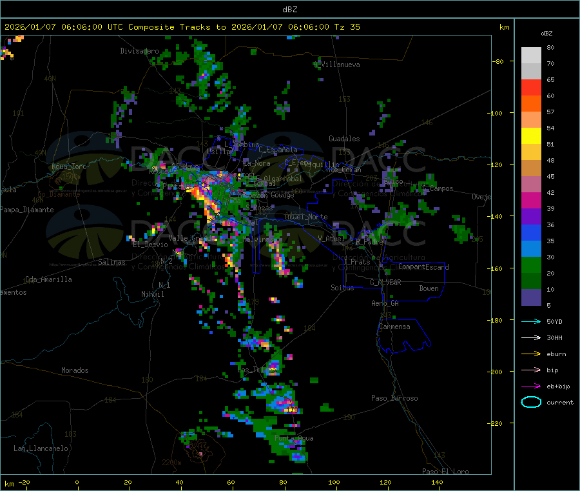Click the Atuel_Norte map label

coord(306,217)
